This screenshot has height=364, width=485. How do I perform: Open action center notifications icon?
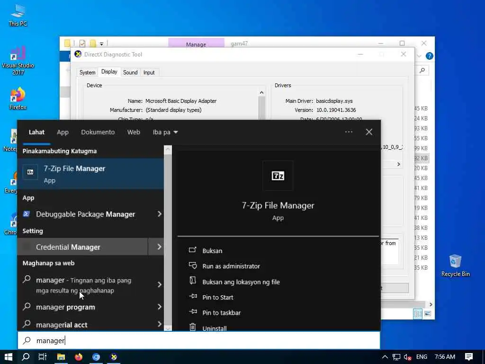469,357
